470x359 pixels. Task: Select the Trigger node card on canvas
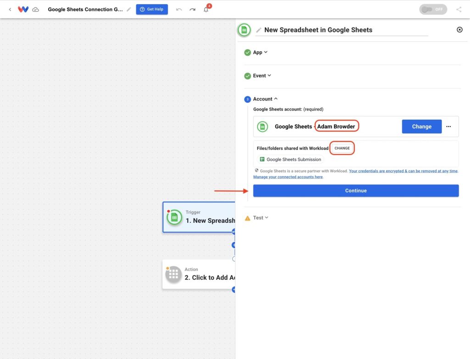pos(199,217)
